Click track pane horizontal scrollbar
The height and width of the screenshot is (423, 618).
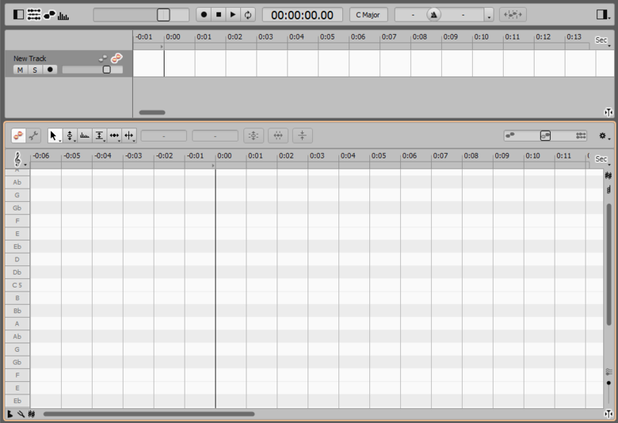(152, 112)
